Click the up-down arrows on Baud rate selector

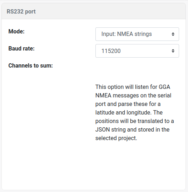(x=173, y=51)
